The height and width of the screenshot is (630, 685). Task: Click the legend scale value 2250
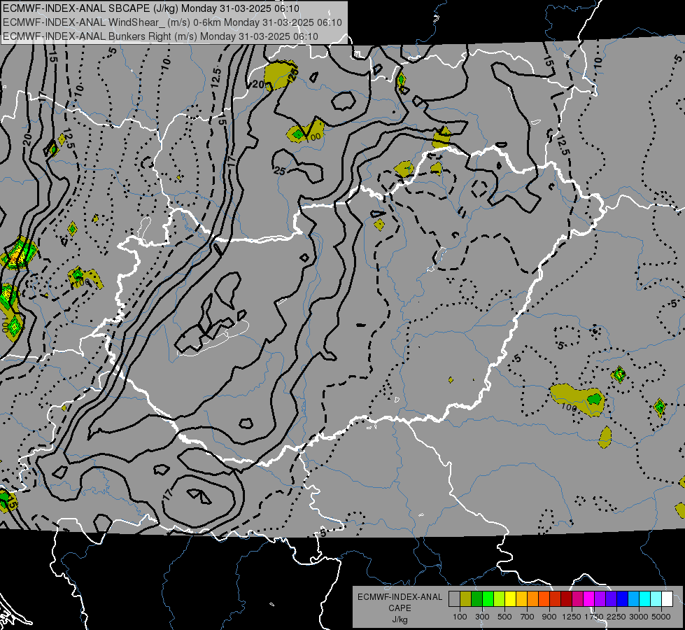coord(617,617)
